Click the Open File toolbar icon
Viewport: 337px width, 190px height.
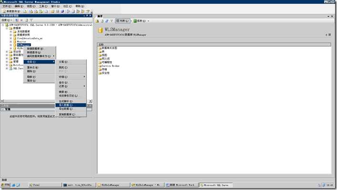52,11
